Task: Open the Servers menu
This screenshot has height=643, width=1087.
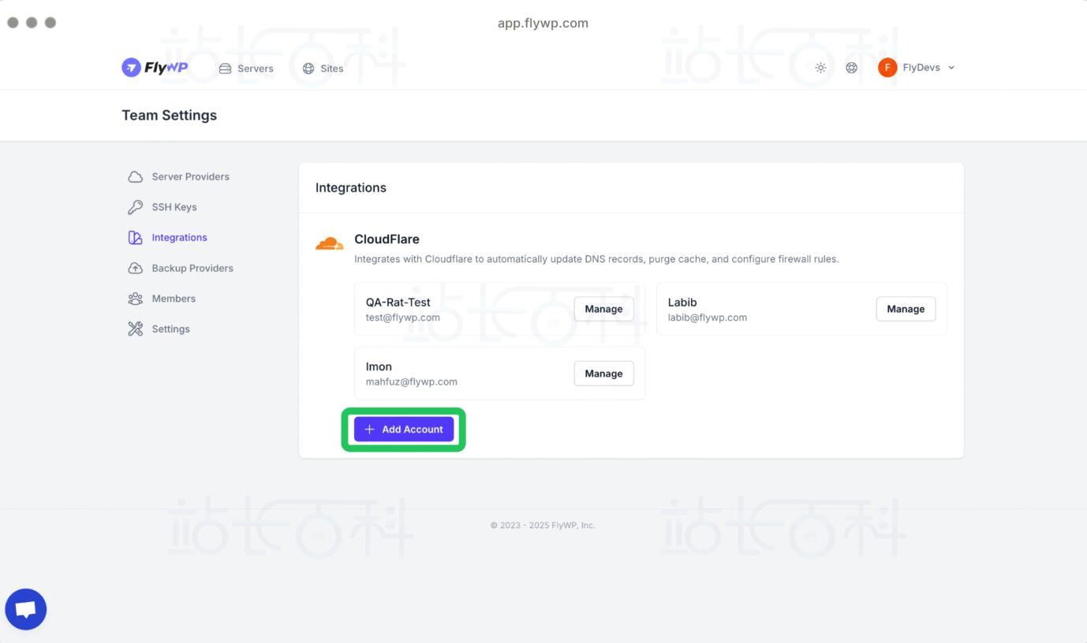Action: [246, 69]
